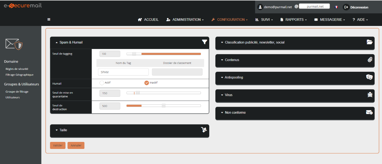Click the Seuil de destruction slider handle
This screenshot has width=382, height=164.
pos(164,106)
